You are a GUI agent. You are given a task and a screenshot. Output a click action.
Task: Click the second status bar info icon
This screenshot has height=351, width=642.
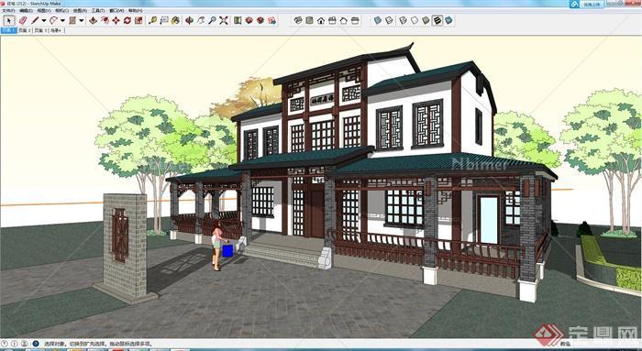pyautogui.click(x=15, y=344)
